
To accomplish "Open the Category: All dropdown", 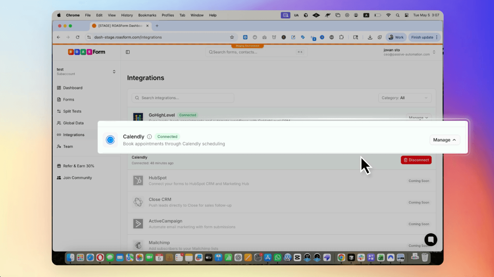I will point(405,98).
